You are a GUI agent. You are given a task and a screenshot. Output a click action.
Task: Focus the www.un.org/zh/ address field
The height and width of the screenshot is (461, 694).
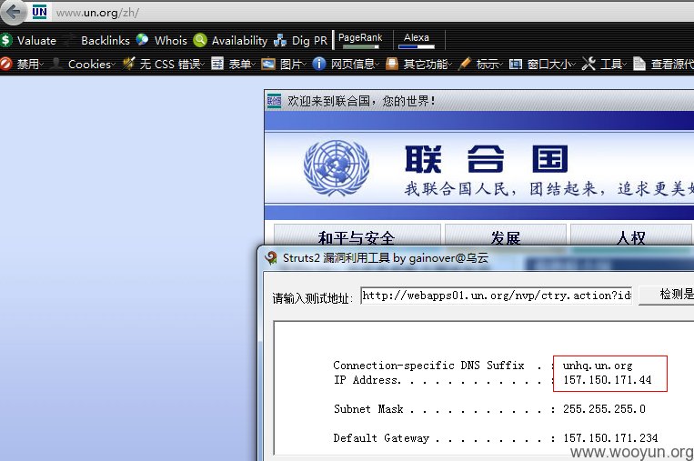pos(98,13)
